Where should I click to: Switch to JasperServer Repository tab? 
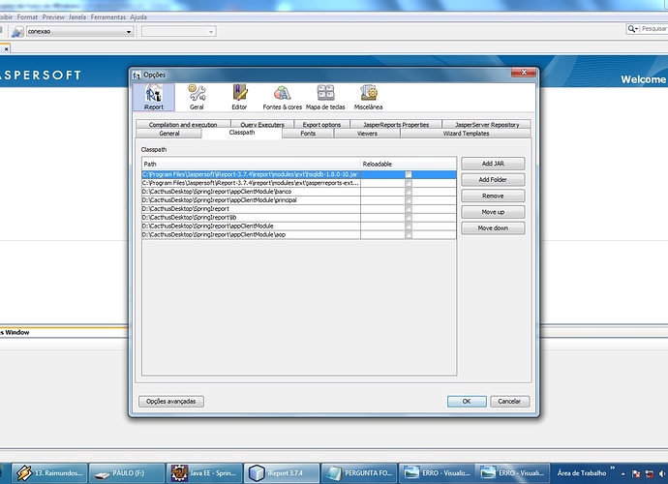tap(487, 125)
